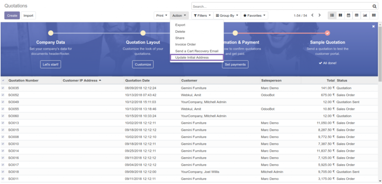
Task: Choose Export from the Action menu
Action: [x=180, y=25]
